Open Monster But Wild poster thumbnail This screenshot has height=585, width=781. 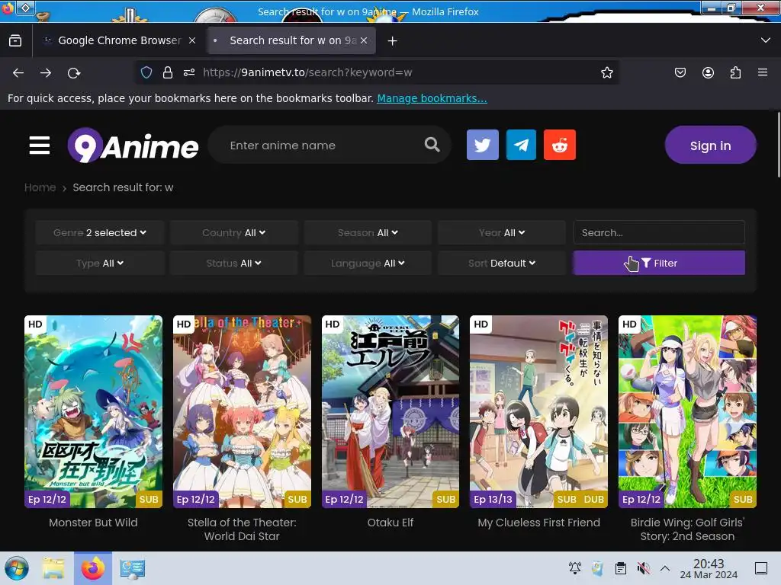pyautogui.click(x=93, y=411)
